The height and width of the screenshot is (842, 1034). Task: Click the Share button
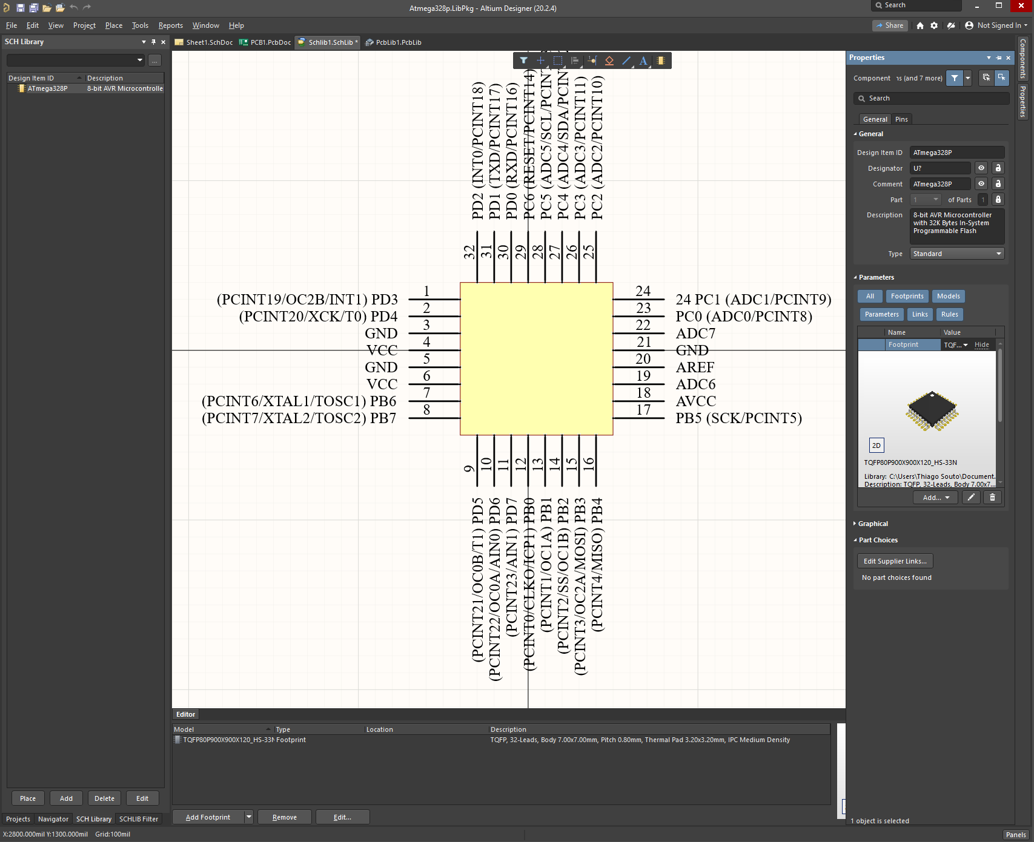point(890,25)
